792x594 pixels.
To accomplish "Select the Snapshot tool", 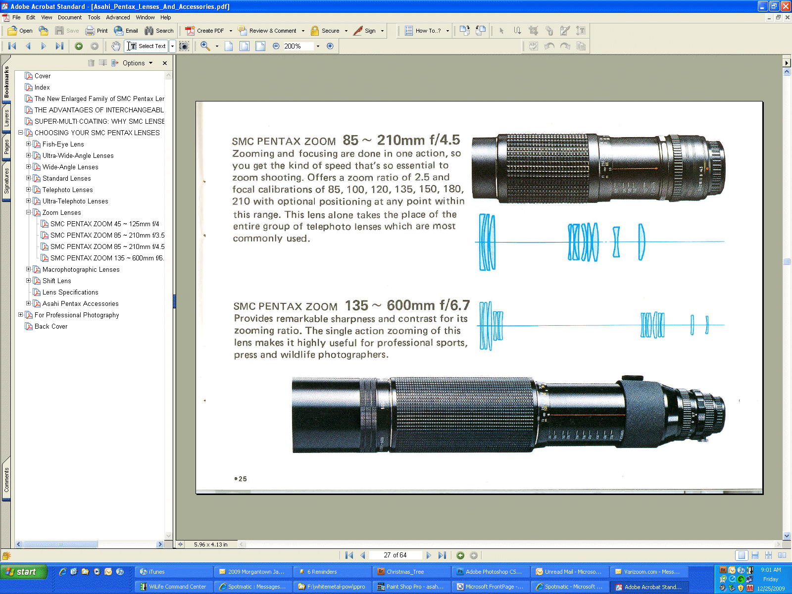I will (184, 46).
